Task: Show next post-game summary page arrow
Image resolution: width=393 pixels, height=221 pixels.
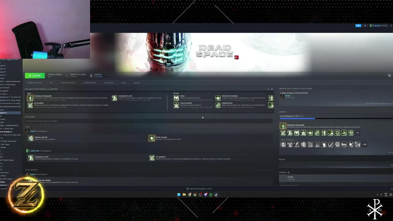Action: [268, 89]
